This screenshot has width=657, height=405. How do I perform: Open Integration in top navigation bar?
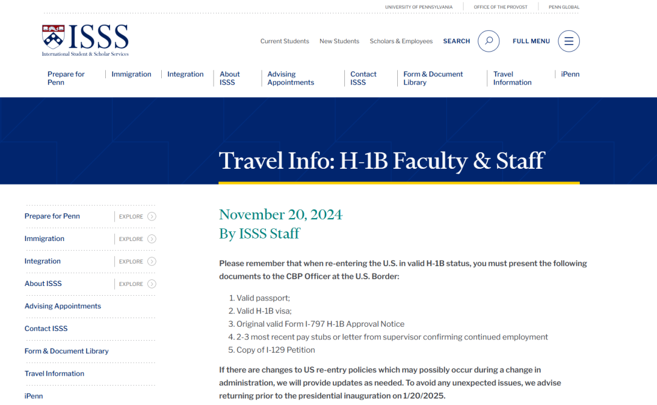pyautogui.click(x=185, y=74)
